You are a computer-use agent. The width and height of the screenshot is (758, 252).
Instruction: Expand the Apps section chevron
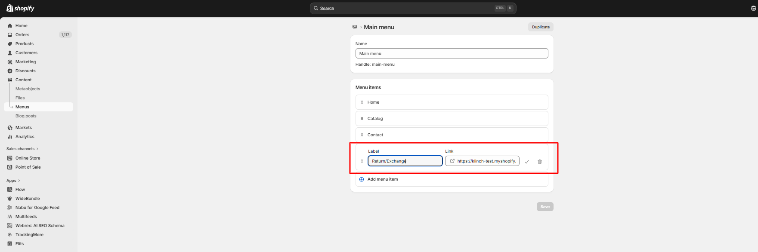tap(19, 181)
